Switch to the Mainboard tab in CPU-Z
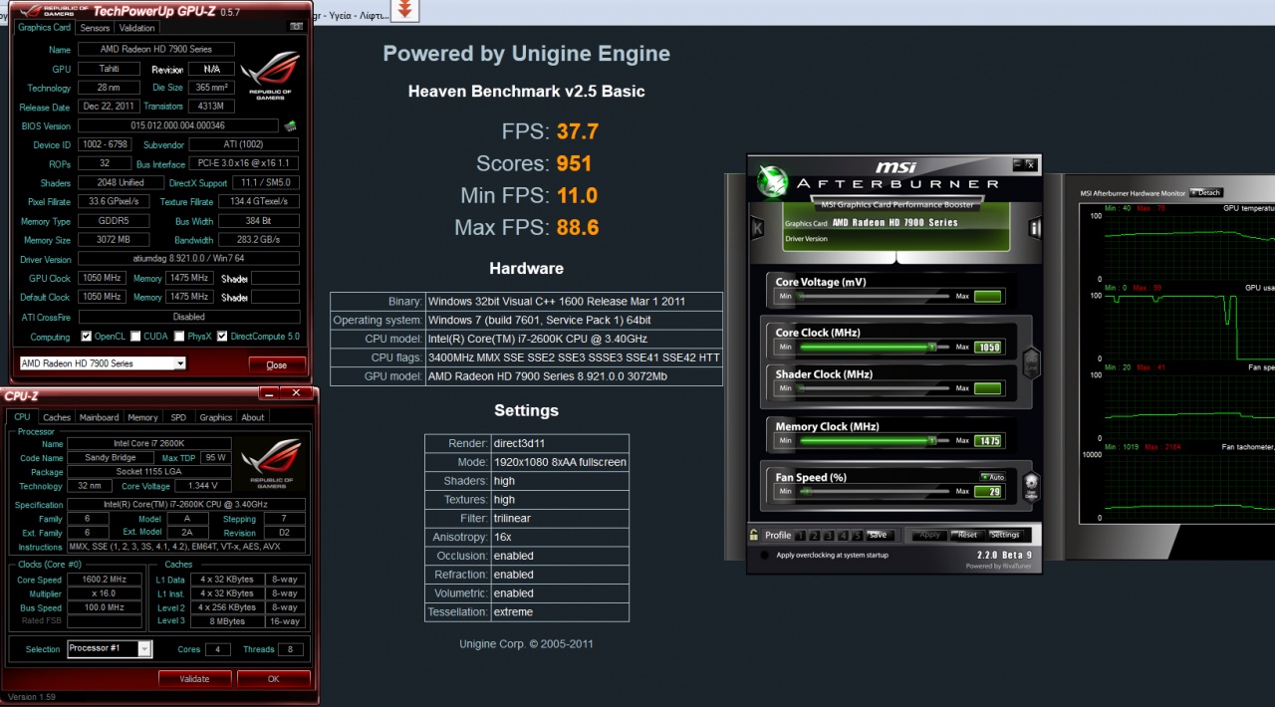The image size is (1275, 707). [99, 417]
